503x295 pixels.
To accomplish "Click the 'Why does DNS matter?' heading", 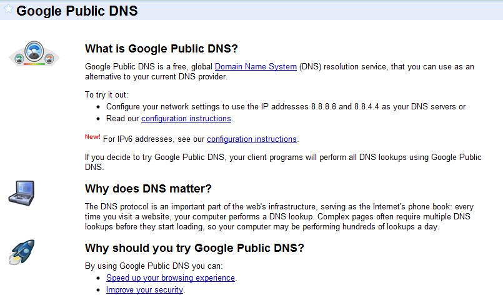I will pos(148,189).
